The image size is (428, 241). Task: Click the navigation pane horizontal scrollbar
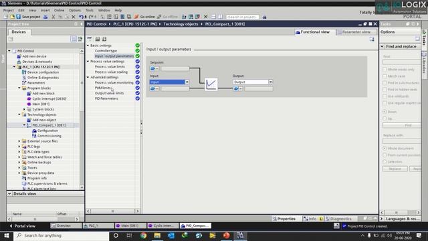click(112, 211)
